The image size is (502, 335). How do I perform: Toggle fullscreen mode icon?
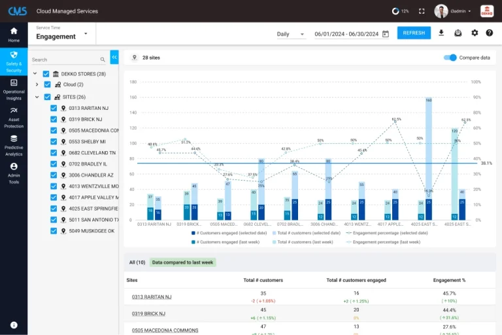[421, 11]
